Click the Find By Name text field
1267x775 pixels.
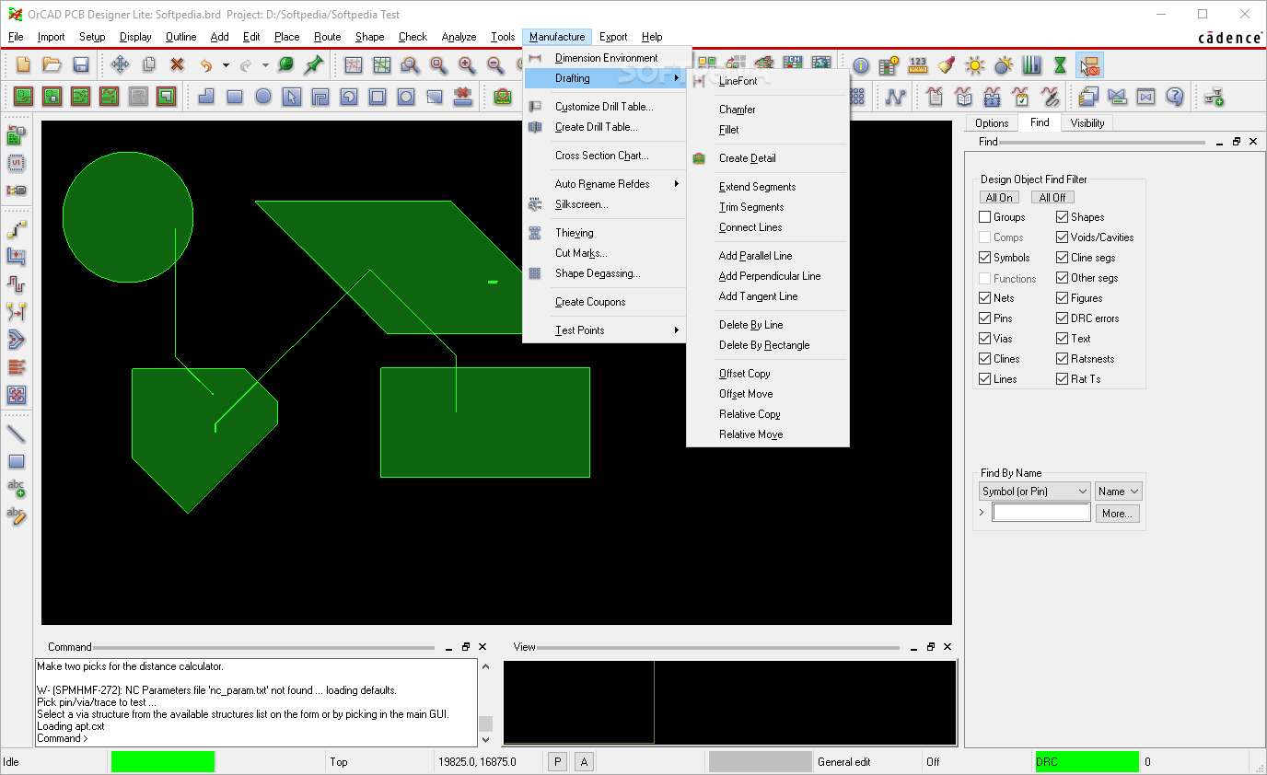[x=1041, y=513]
